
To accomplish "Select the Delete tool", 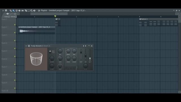I will (x=17, y=11).
